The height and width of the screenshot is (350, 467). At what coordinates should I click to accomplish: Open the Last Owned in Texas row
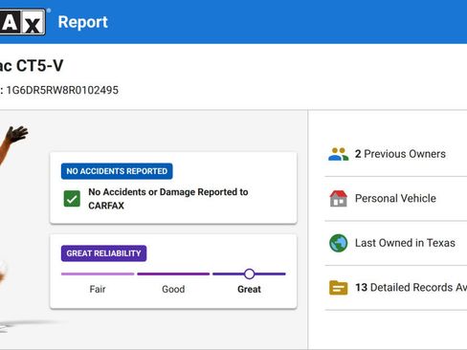(396, 243)
